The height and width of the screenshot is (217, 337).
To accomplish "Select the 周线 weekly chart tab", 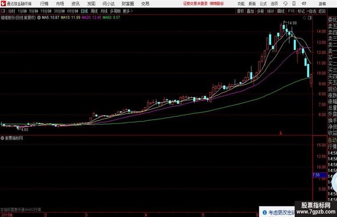I will 94,11.
